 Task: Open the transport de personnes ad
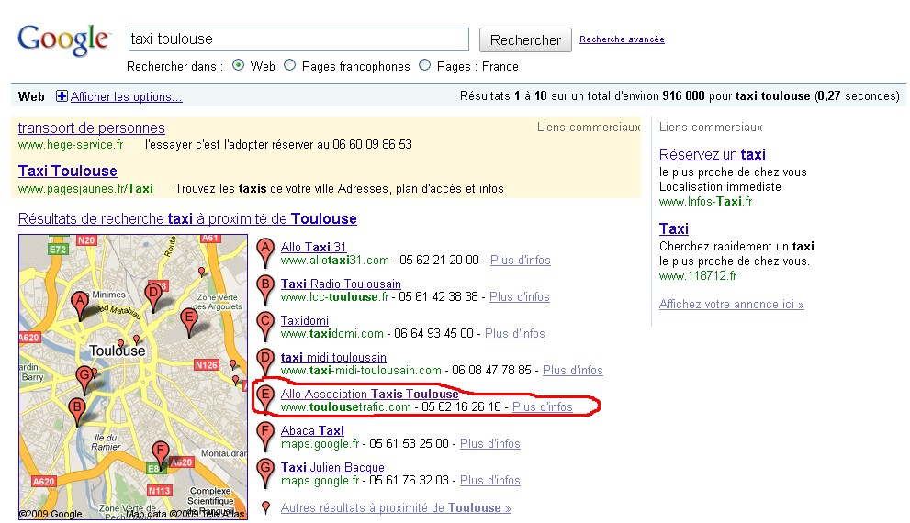pos(91,128)
